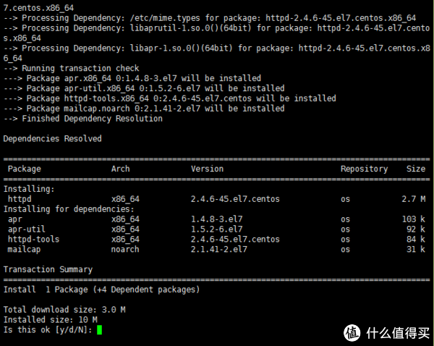The height and width of the screenshot is (346, 434).
Task: Click the 'Finished Dependency Resolution' line
Action: click(x=82, y=119)
